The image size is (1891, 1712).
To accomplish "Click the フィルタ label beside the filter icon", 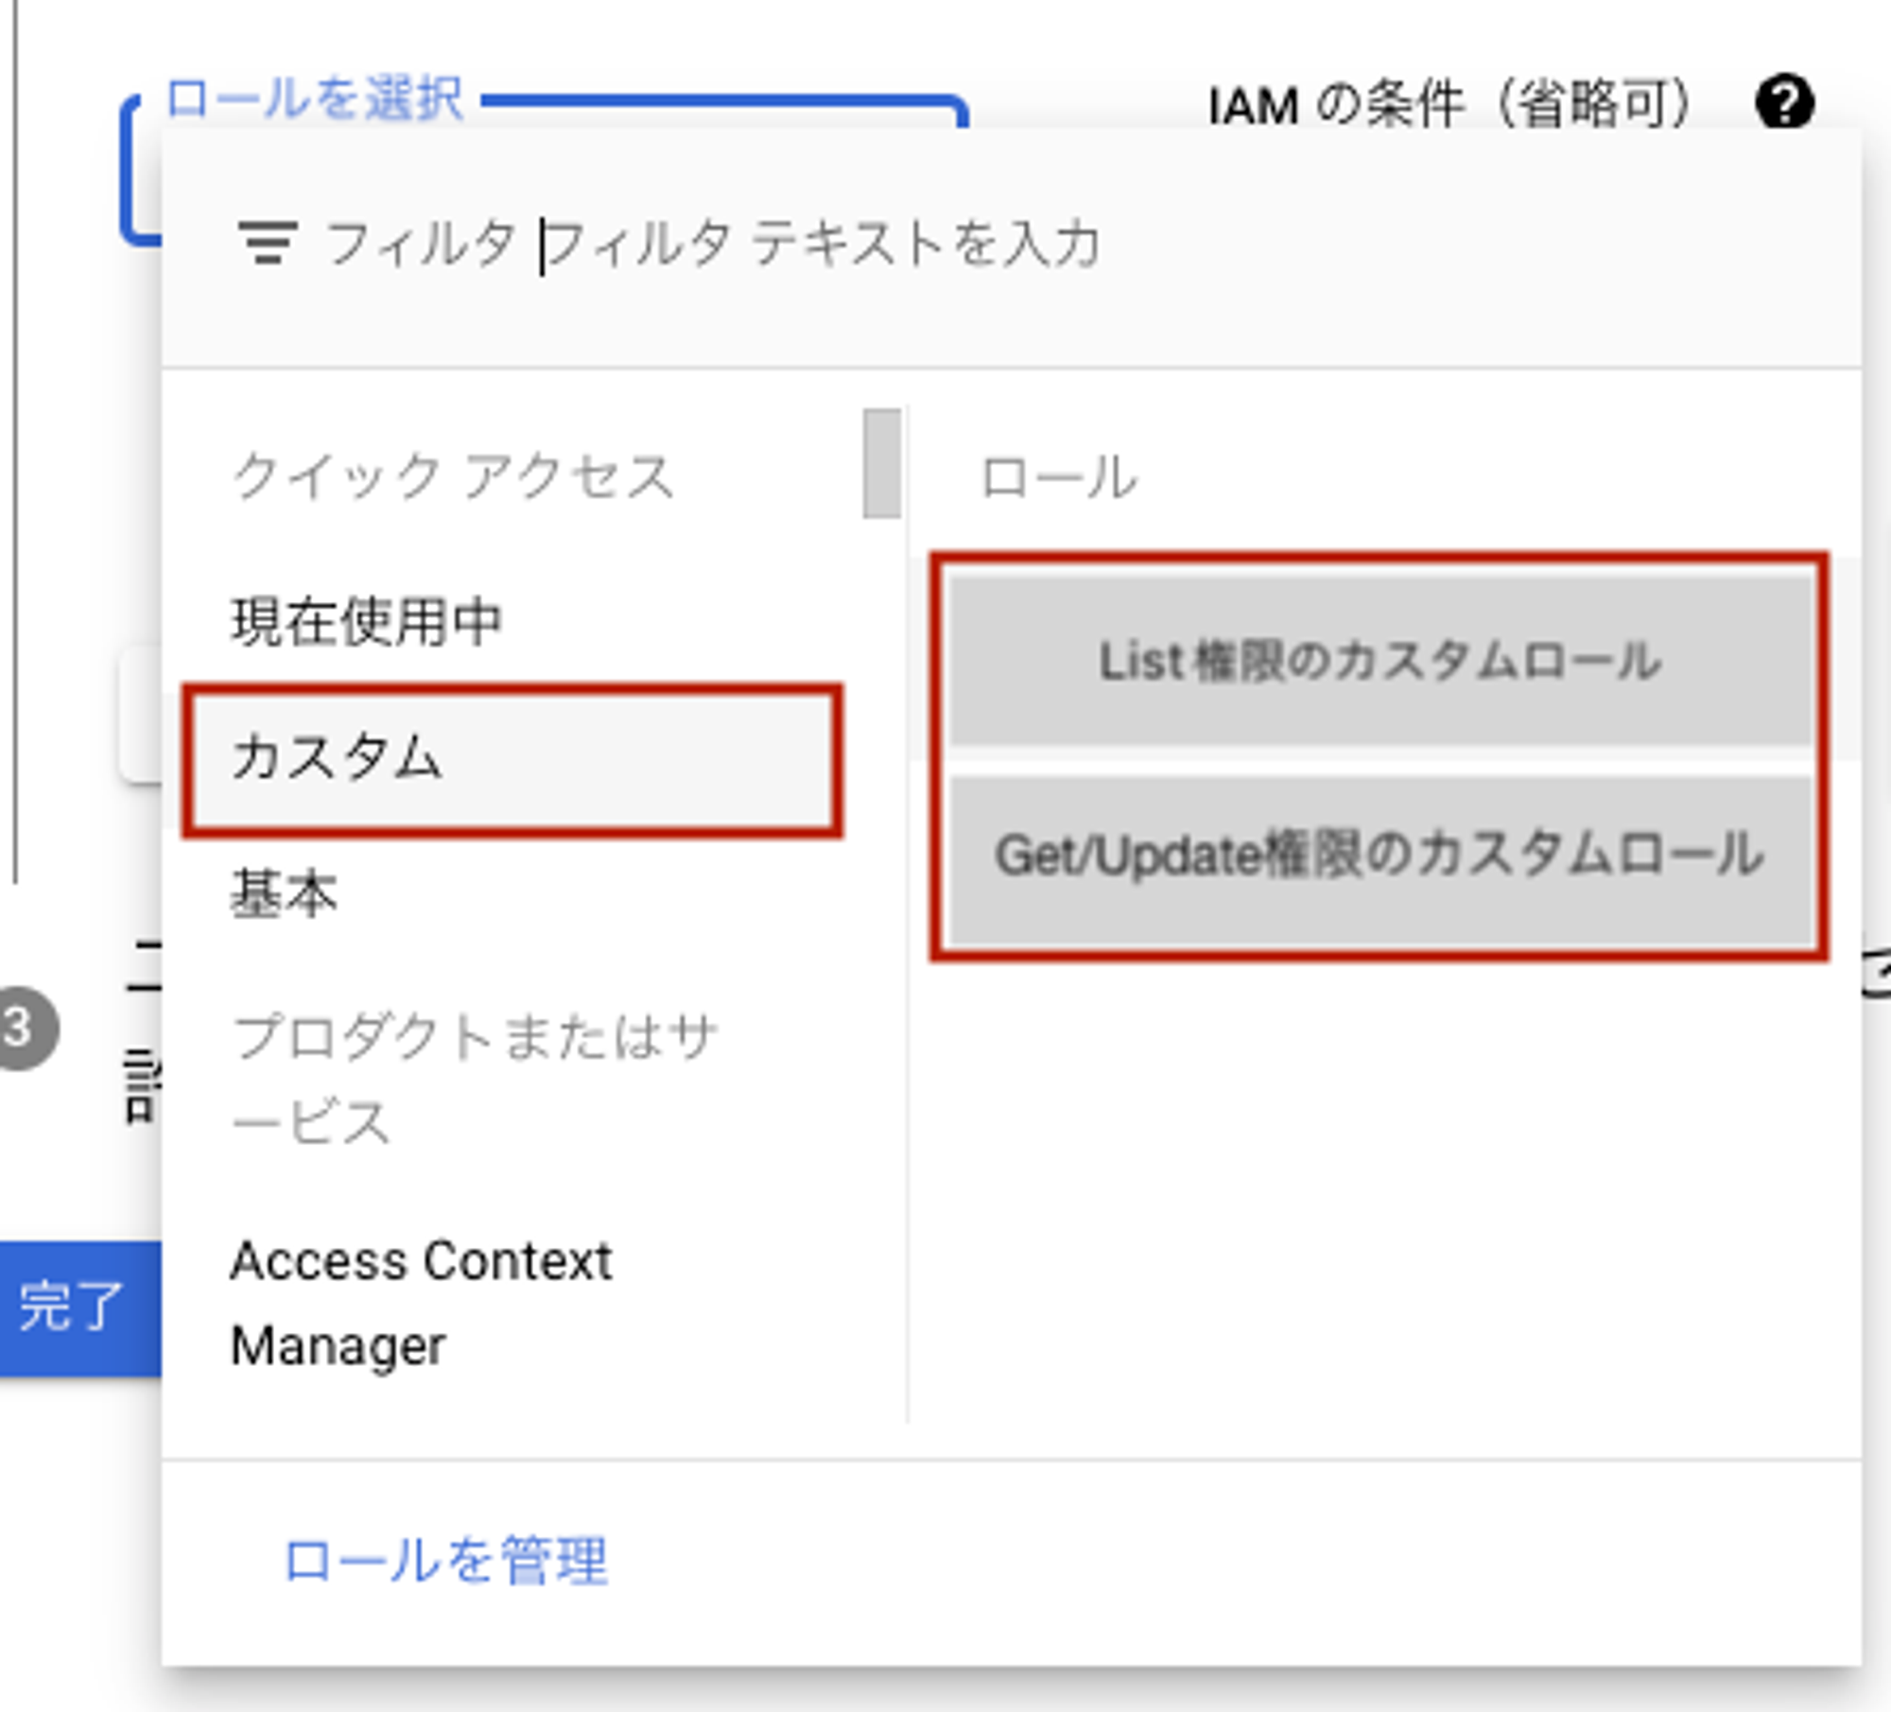I will pos(420,245).
